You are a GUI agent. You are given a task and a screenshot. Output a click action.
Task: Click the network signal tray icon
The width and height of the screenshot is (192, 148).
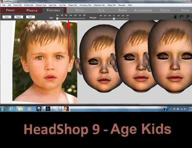coord(182,109)
